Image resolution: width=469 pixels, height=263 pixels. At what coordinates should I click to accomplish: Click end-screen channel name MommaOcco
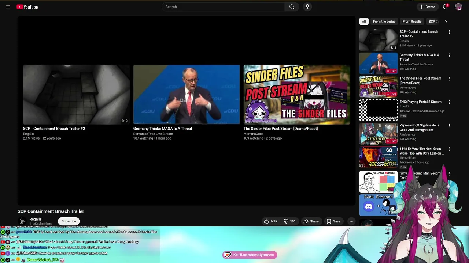pyautogui.click(x=254, y=134)
